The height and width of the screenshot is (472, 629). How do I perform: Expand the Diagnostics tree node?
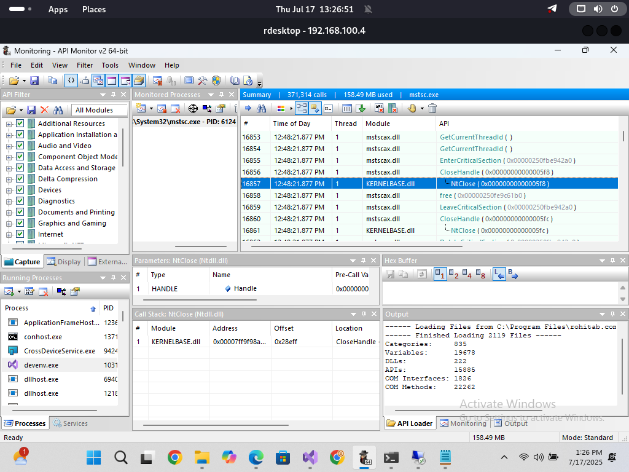point(9,201)
